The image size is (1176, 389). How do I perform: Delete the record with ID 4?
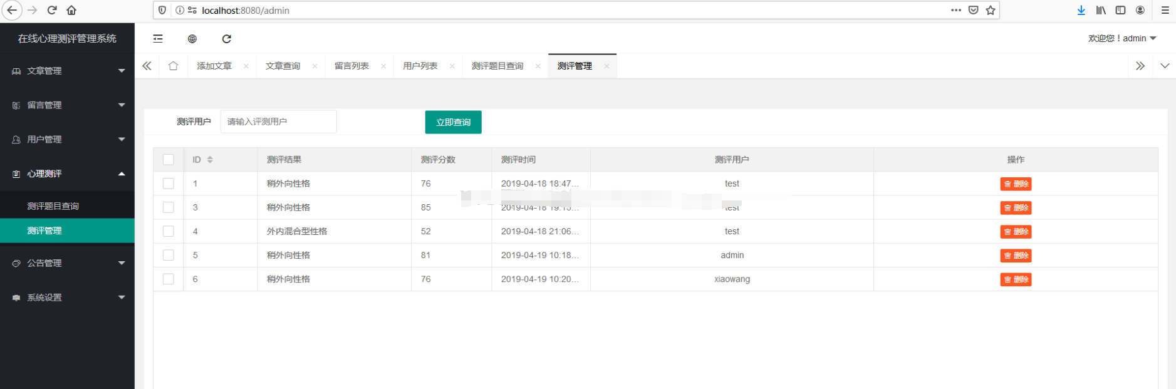tap(1016, 232)
